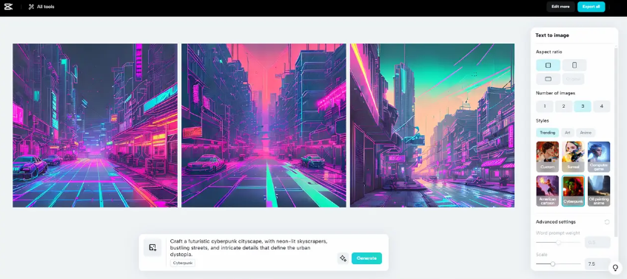Click into the prompt text field
Image resolution: width=627 pixels, height=279 pixels.
[249, 247]
